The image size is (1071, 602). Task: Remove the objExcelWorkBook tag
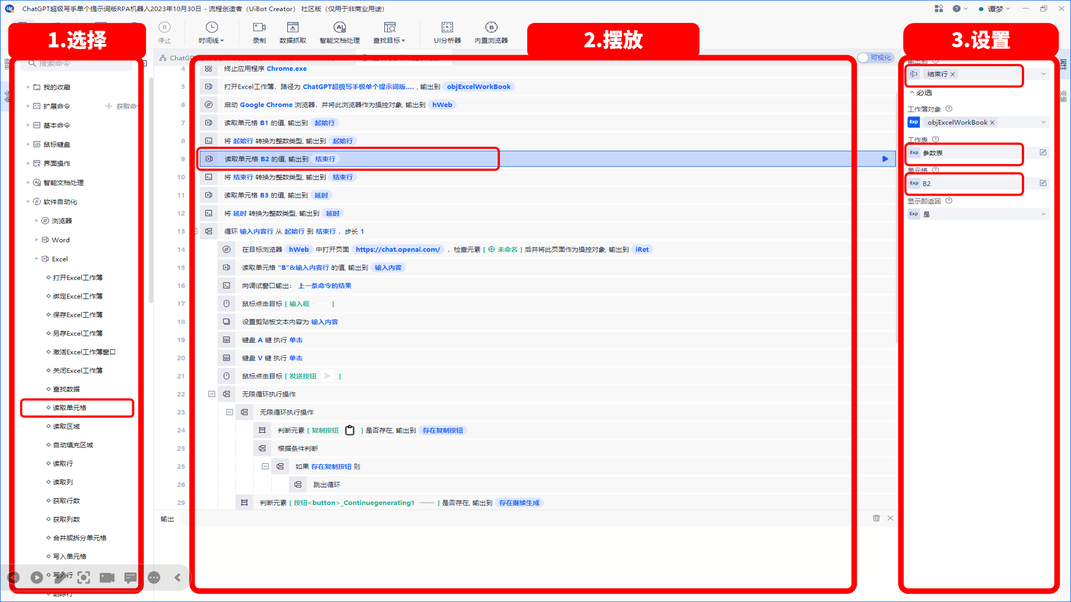[992, 123]
